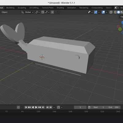The width and height of the screenshot is (123, 123).
Task: Open the scene browse dropdown icon
Action: point(117,8)
